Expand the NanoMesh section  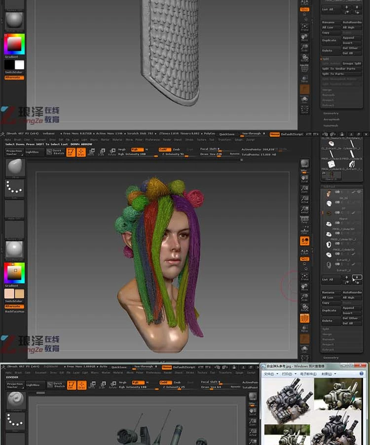click(331, 126)
